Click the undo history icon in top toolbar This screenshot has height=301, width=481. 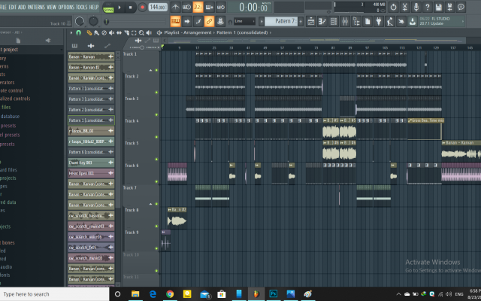[x=393, y=7]
